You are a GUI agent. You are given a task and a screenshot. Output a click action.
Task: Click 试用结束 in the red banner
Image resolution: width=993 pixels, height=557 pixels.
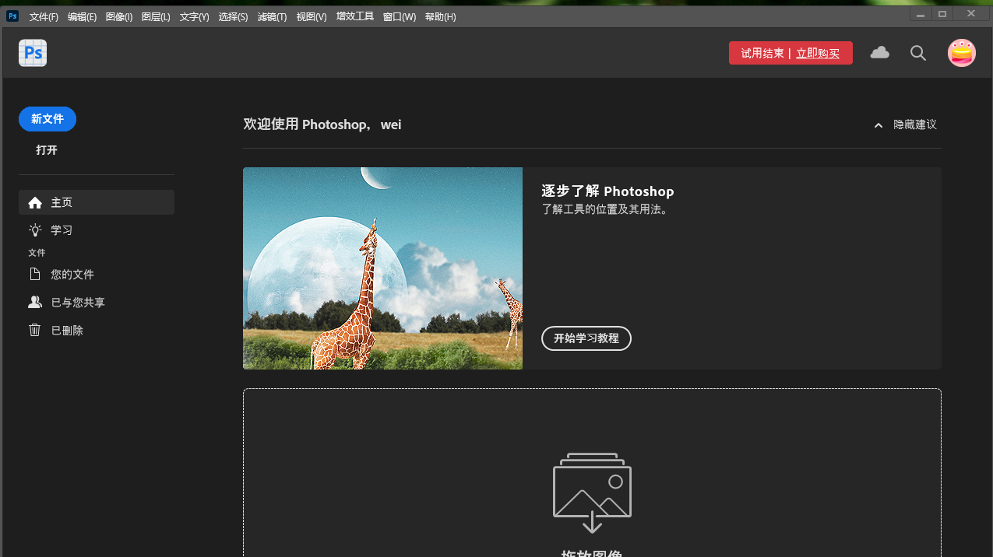coord(762,54)
